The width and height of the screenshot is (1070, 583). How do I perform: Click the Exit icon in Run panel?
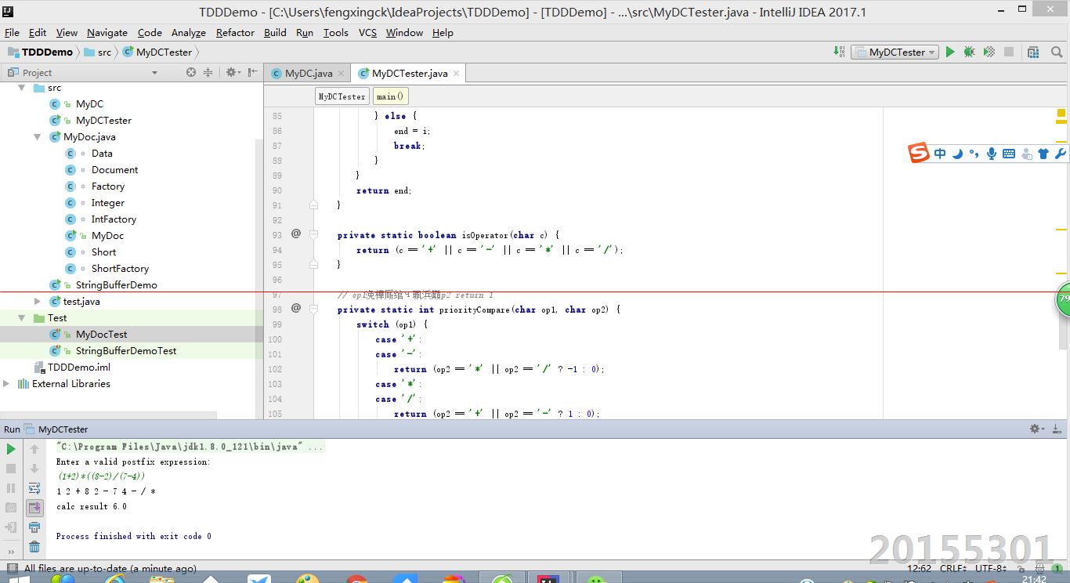[11, 527]
